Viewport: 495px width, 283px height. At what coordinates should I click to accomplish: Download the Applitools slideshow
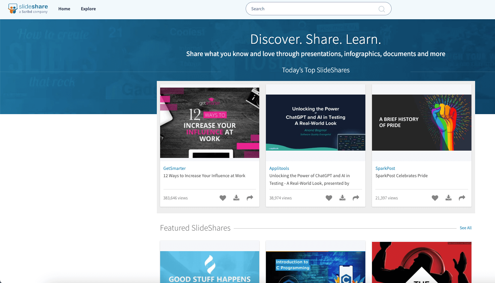point(342,198)
